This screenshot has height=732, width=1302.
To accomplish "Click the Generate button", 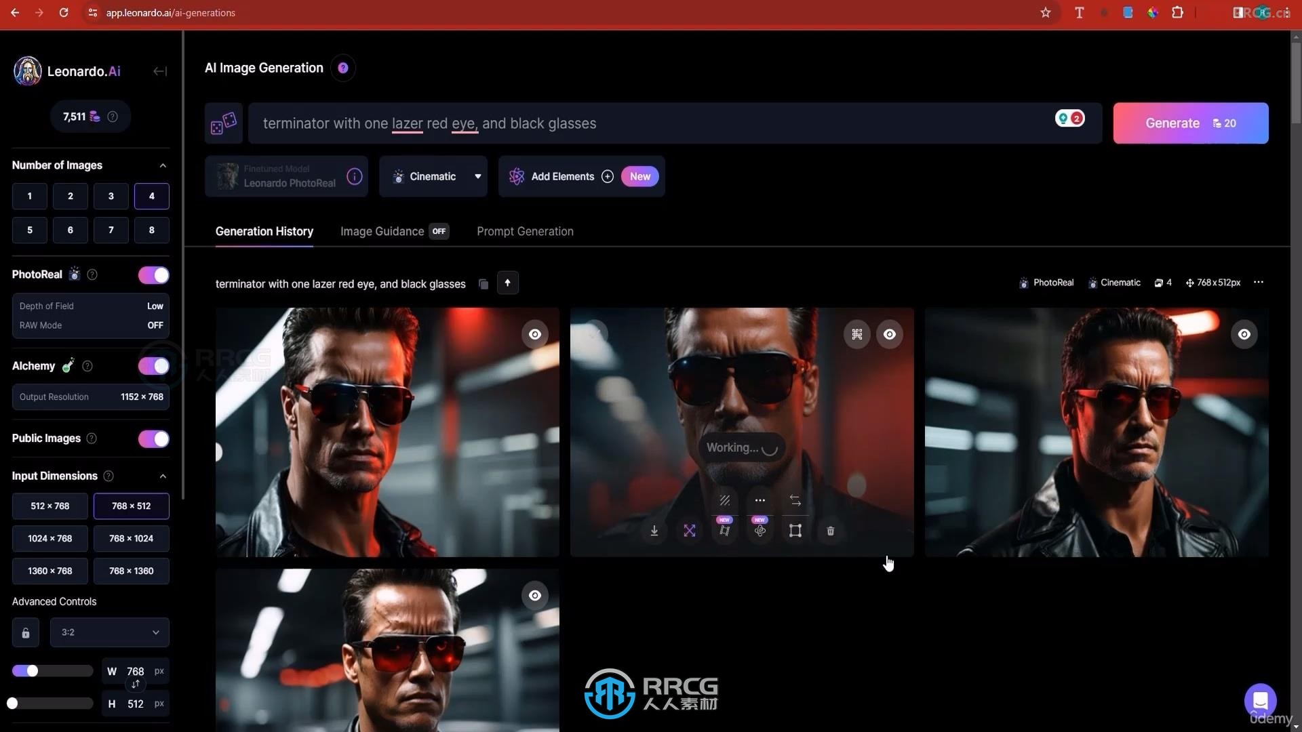I will tap(1191, 123).
